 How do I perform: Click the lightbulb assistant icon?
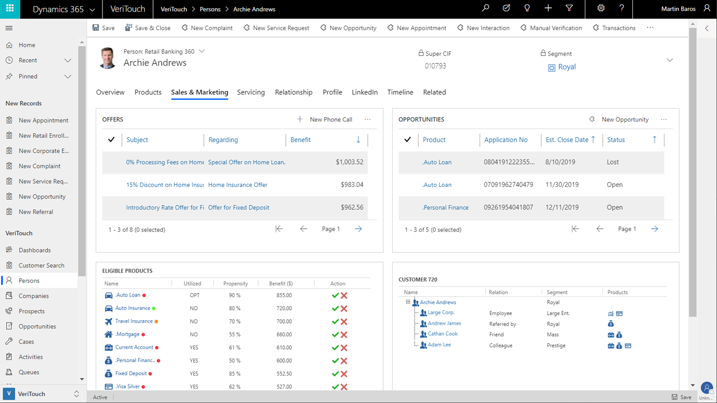coord(527,8)
